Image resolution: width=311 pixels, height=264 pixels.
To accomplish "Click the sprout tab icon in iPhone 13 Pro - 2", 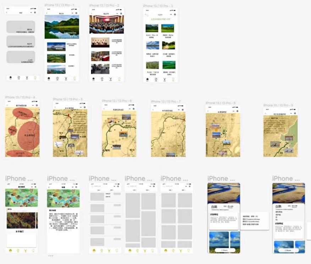I will 110,79.
